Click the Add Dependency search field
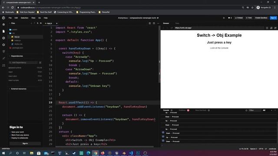278x156 pixels. click(x=23, y=62)
